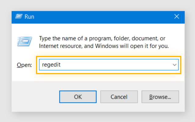Click the word Internet in the description
This screenshot has height=122, width=195.
pyautogui.click(x=49, y=46)
